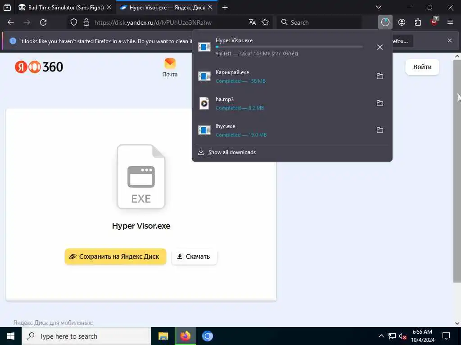This screenshot has height=345, width=461.
Task: Select Hyper Visor.exe download entry
Action: pyautogui.click(x=292, y=47)
